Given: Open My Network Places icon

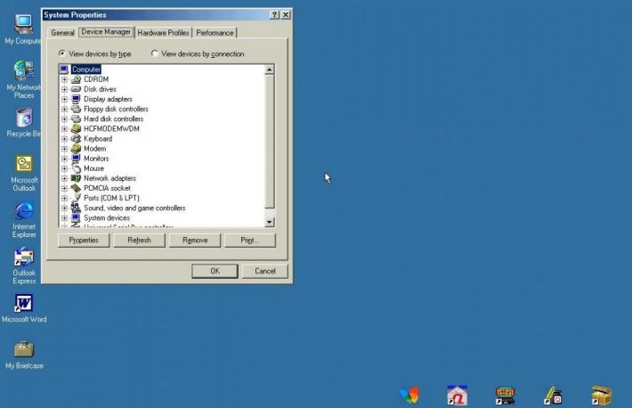Looking at the screenshot, I should click(x=24, y=71).
